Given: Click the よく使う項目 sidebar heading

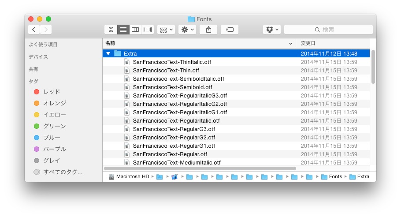Looking at the screenshot, I should tap(43, 45).
